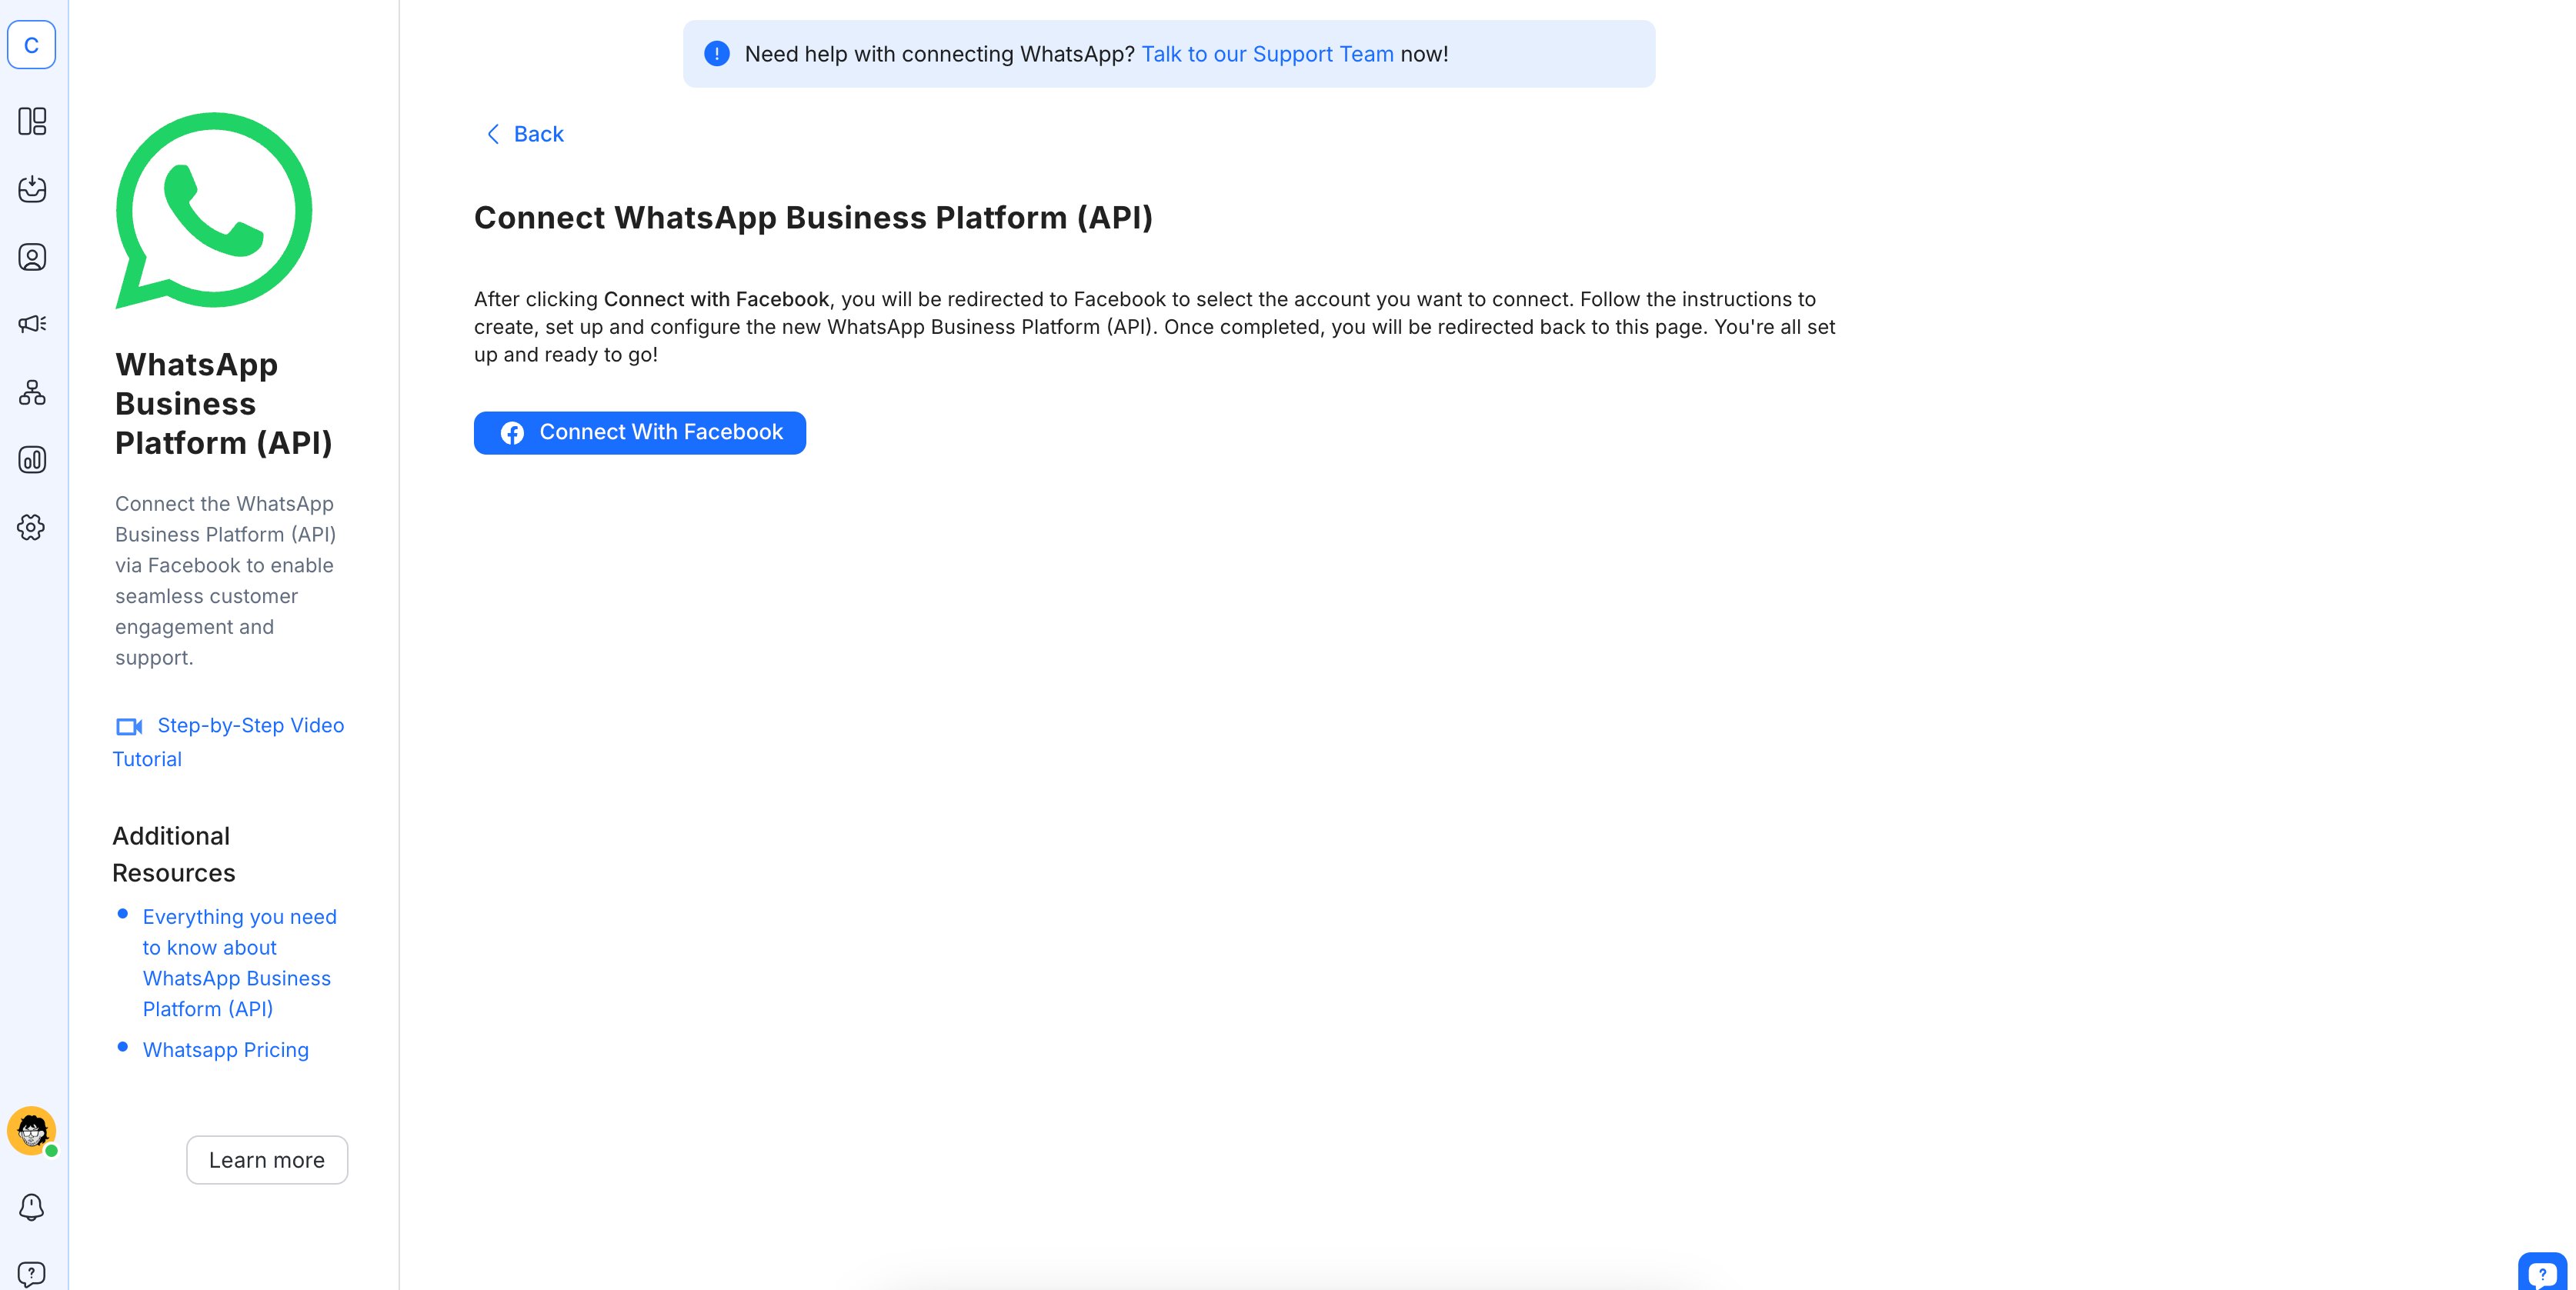
Task: Select the Connect WhatsApp Business Platform heading
Action: point(814,218)
